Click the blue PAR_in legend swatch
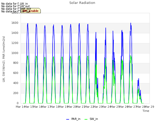The height and width of the screenshot is (124, 165). 68,119
